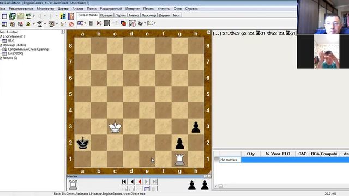Screen dimensions: 349x196
Task: Click the blank window icon in top toolbar
Action: tap(4, 16)
